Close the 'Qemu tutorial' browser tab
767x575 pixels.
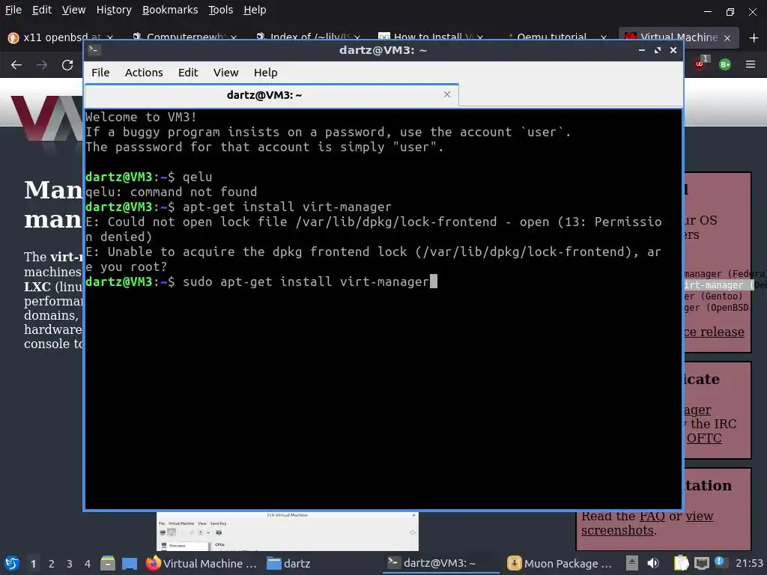(x=603, y=37)
